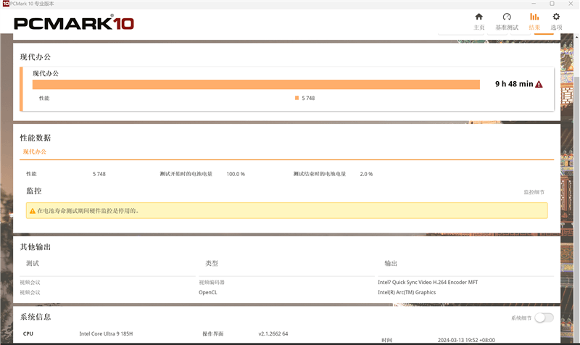Image resolution: width=580 pixels, height=345 pixels.
Task: Click the PCMark 10 app icon in title bar
Action: pos(6,4)
